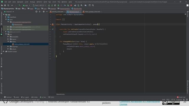This screenshot has height=106, width=189.
Task: Expand Gradle Scripts node
Action: tap(4, 52)
